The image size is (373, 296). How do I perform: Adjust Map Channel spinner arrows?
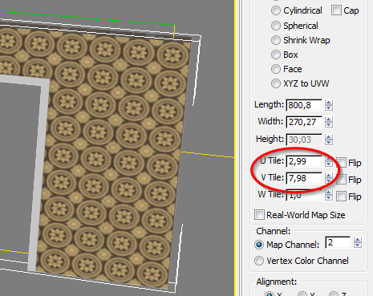tap(358, 242)
